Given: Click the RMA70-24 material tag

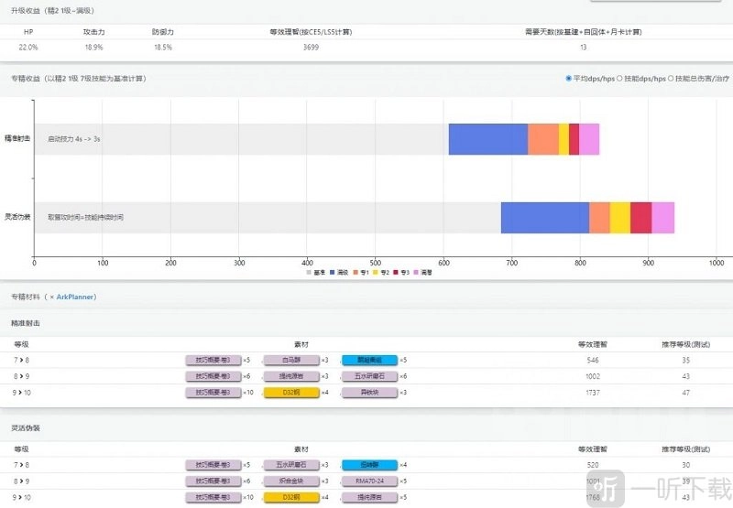Looking at the screenshot, I should click(x=369, y=481).
